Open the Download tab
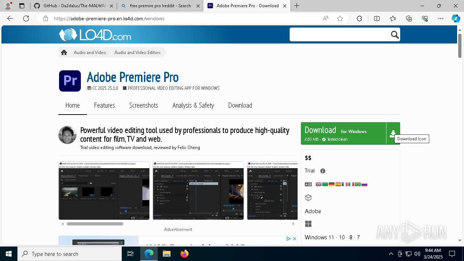Screen dimensions: 464x261 coord(240,105)
